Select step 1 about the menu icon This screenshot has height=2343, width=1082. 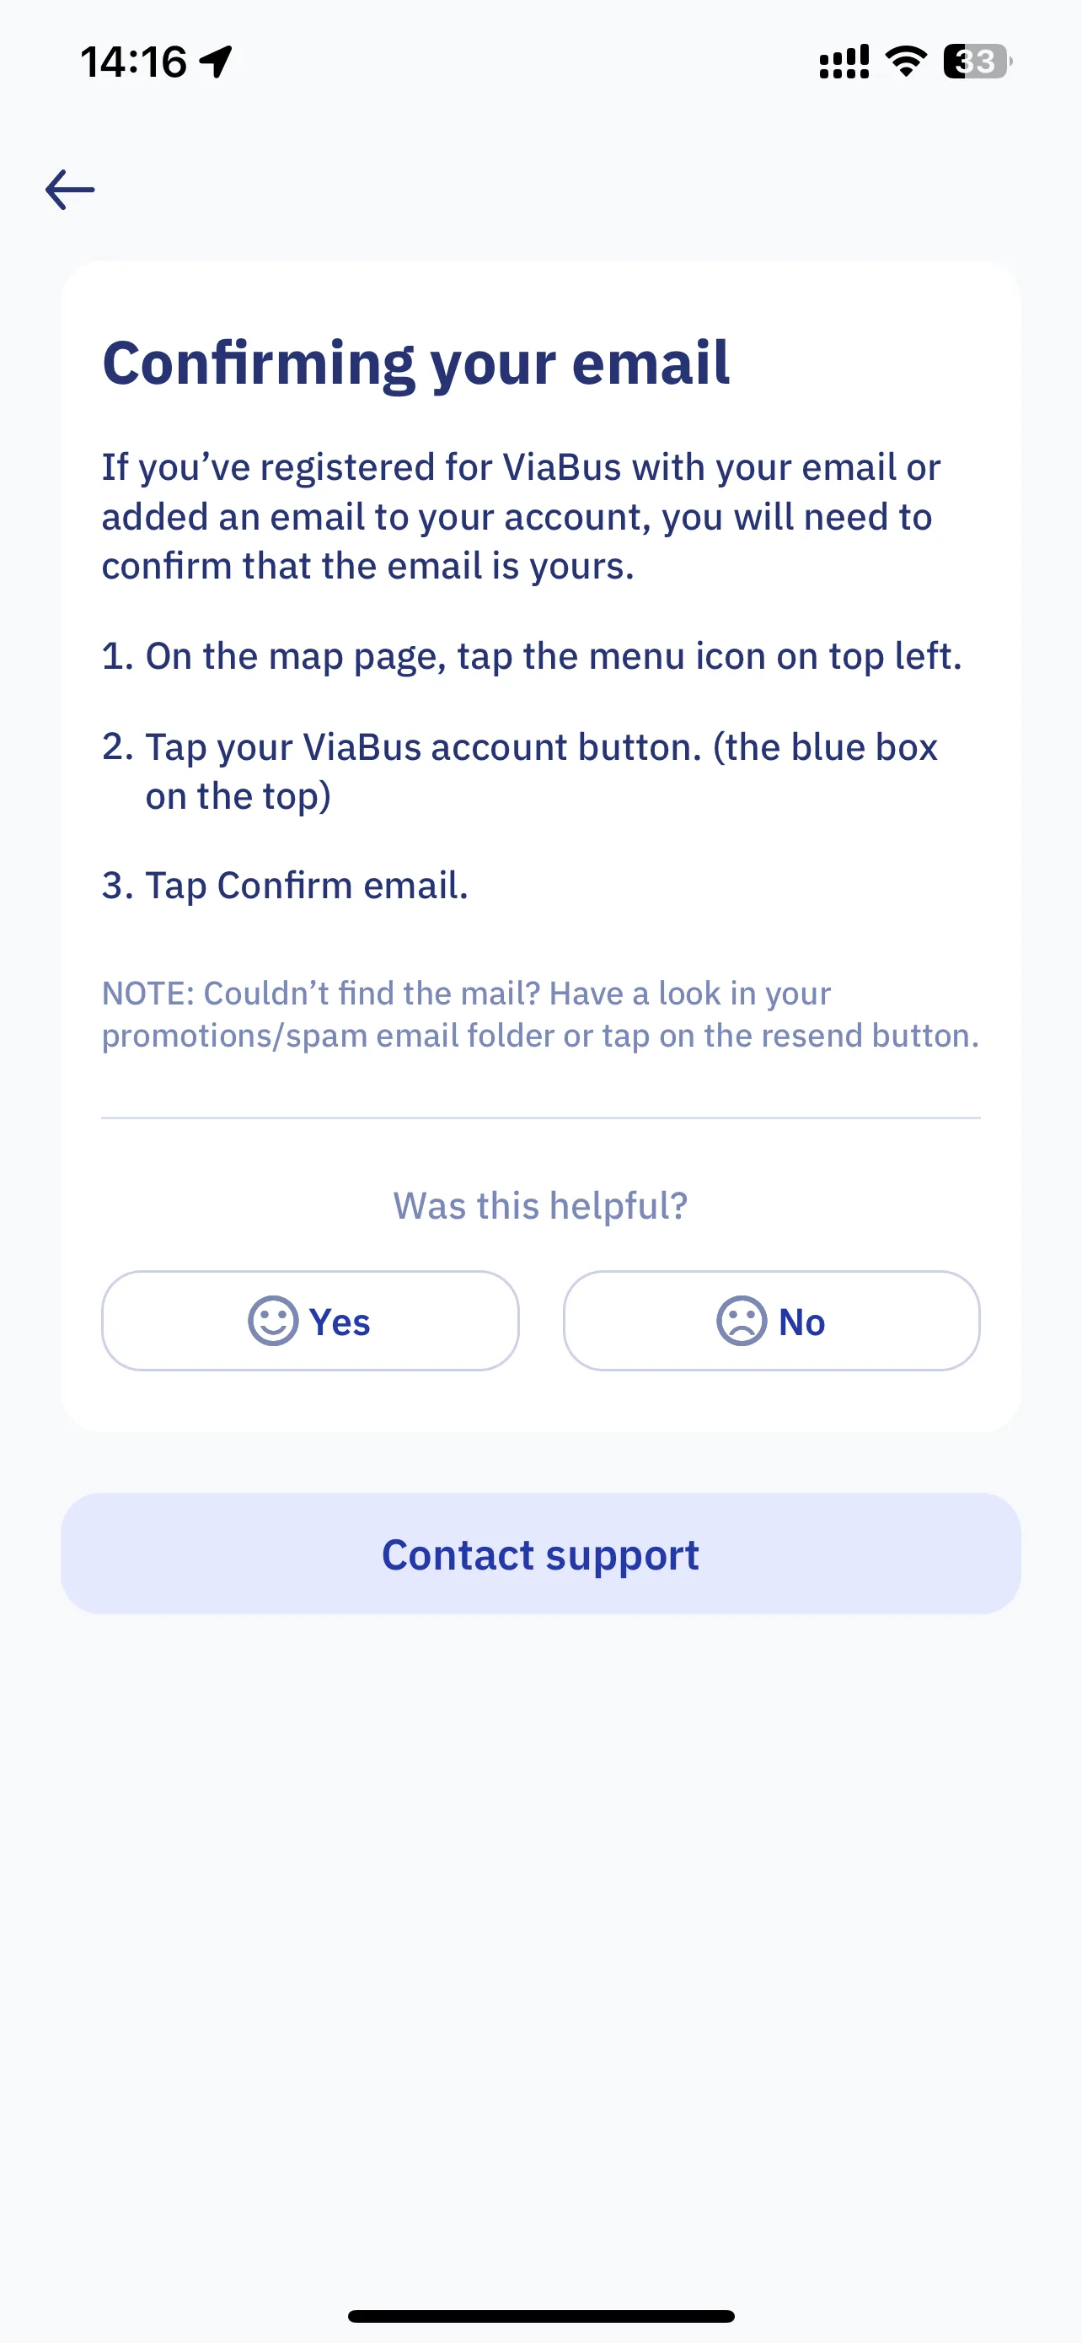[x=532, y=657]
